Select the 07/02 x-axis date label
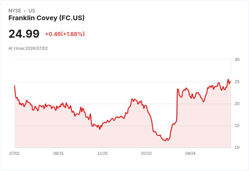This screenshot has height=171, width=249. point(15,153)
